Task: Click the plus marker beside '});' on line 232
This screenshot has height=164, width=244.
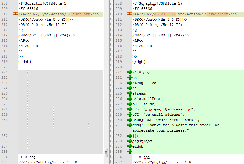Action: (x=130, y=136)
